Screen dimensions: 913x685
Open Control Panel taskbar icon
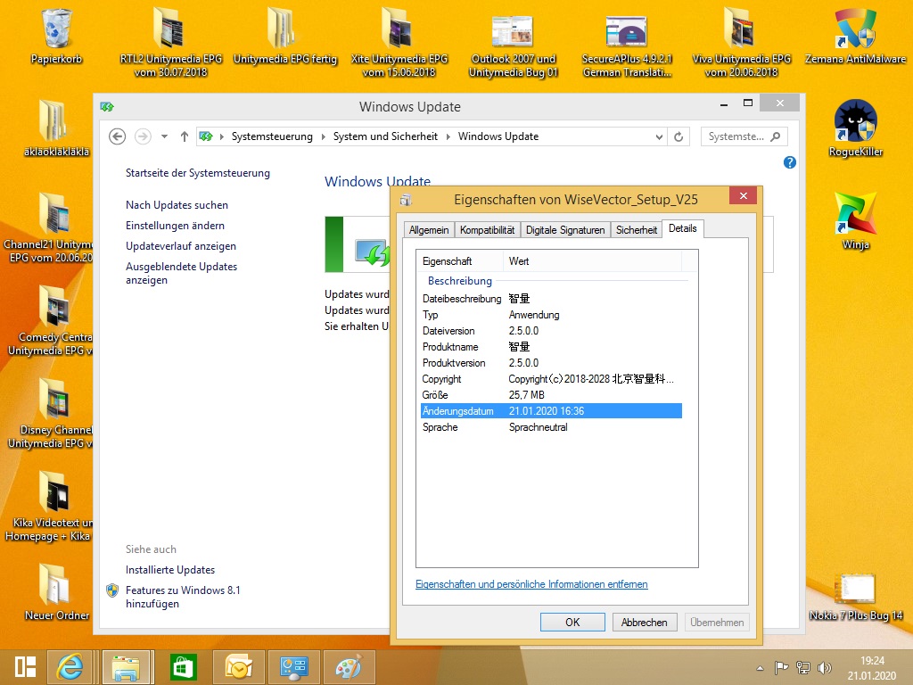(294, 667)
